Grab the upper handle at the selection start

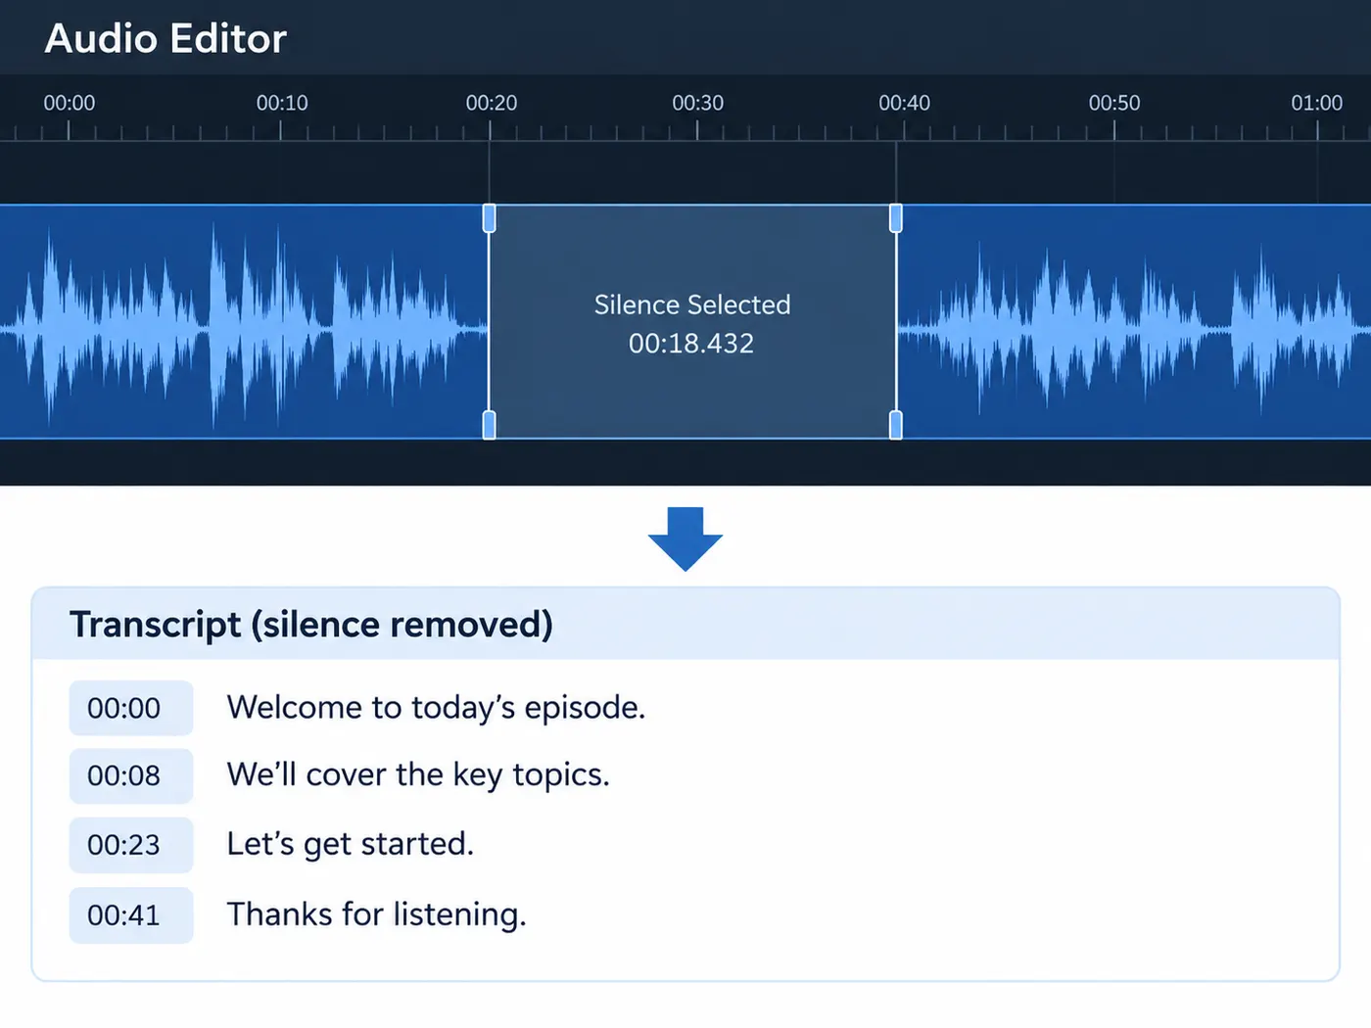coord(490,218)
